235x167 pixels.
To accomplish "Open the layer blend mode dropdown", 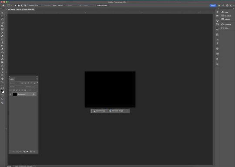I will click(17, 87).
